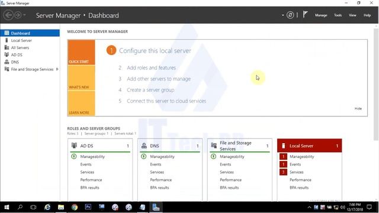The image size is (379, 213).
Task: Open Performance under DNS tile
Action: [x=160, y=180]
